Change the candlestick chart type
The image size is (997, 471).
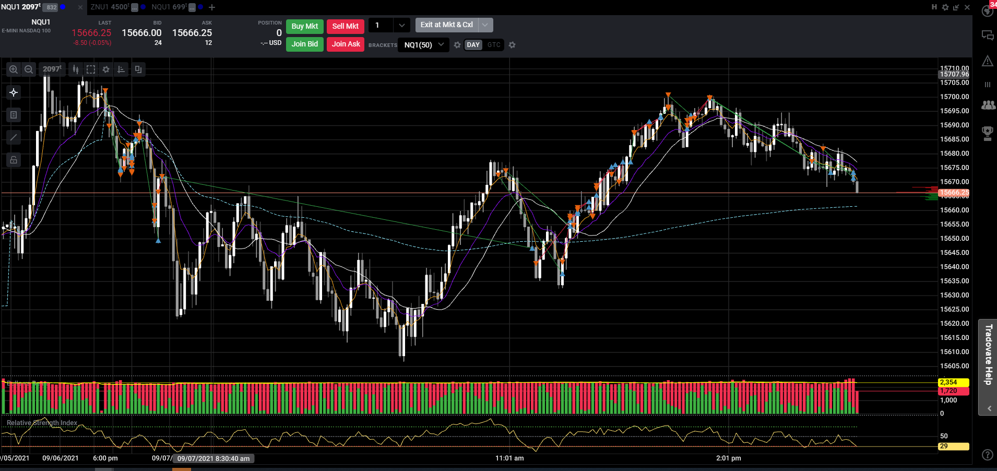click(76, 69)
